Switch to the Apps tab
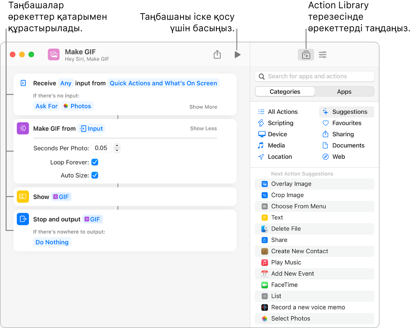Viewport: 413px width, 328px height. (344, 92)
